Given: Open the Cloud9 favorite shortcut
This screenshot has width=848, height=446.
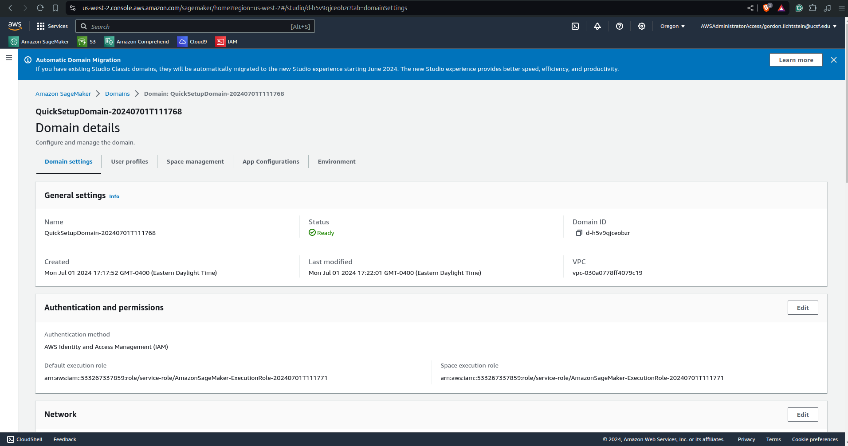Looking at the screenshot, I should (x=192, y=42).
